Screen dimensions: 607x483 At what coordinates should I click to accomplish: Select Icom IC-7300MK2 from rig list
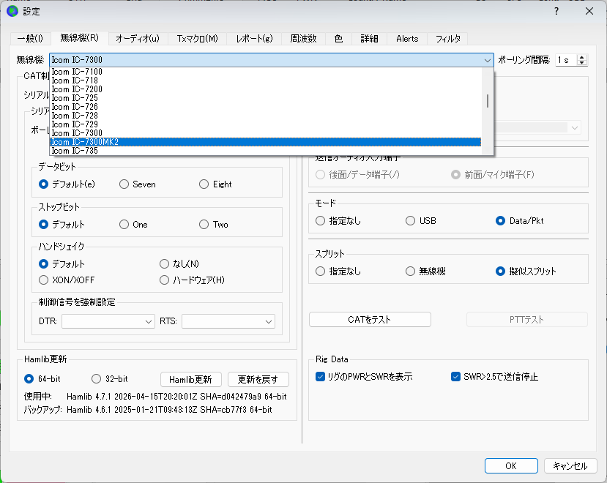tap(266, 142)
